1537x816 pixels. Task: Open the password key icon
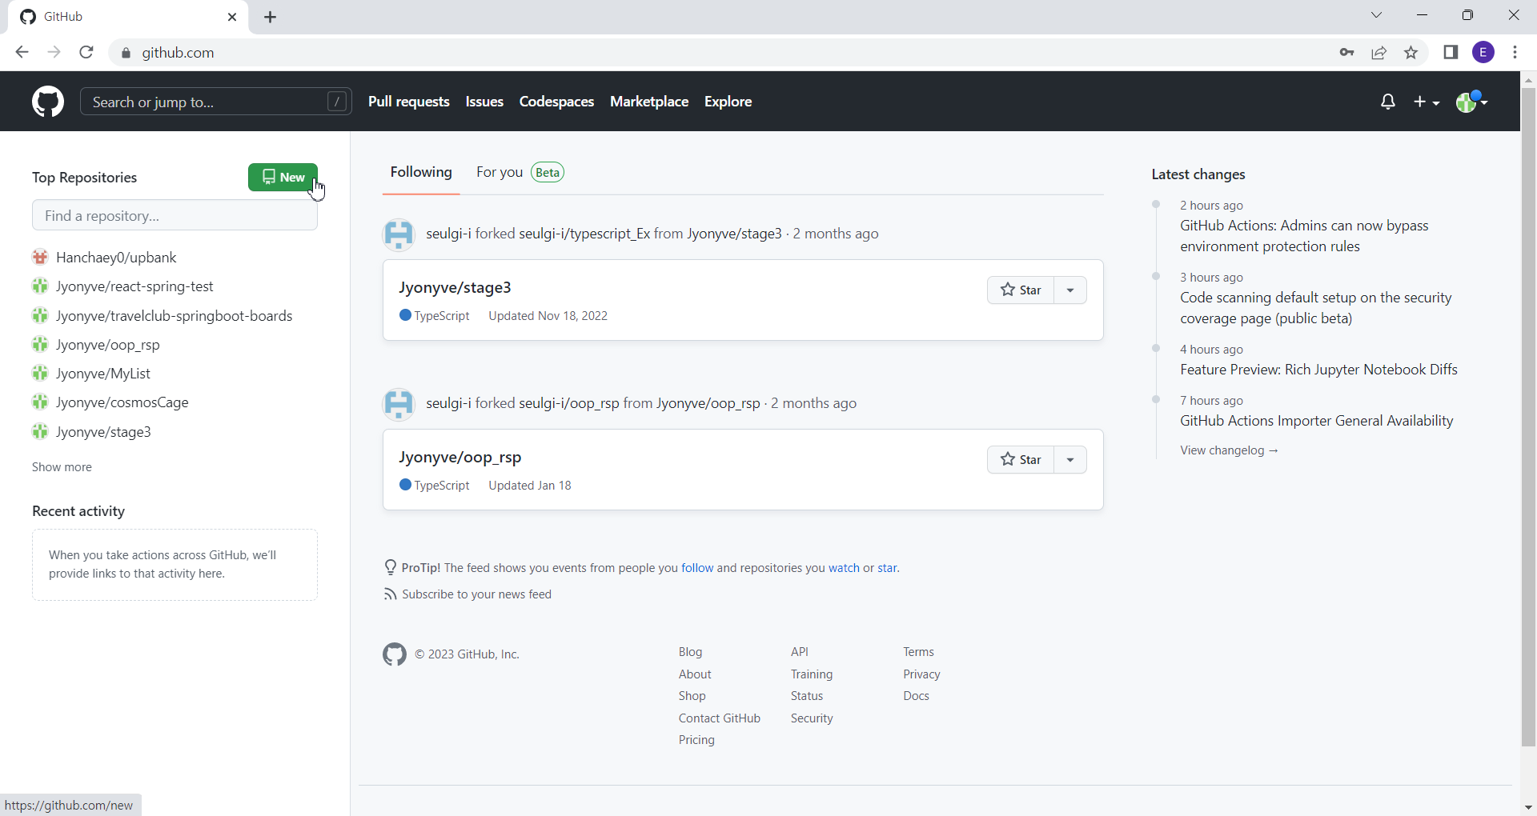(1346, 53)
